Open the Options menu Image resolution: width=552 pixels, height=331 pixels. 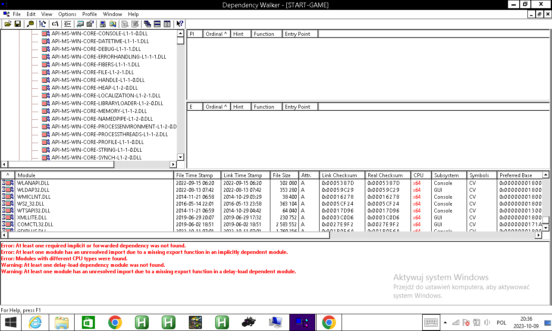pyautogui.click(x=67, y=14)
